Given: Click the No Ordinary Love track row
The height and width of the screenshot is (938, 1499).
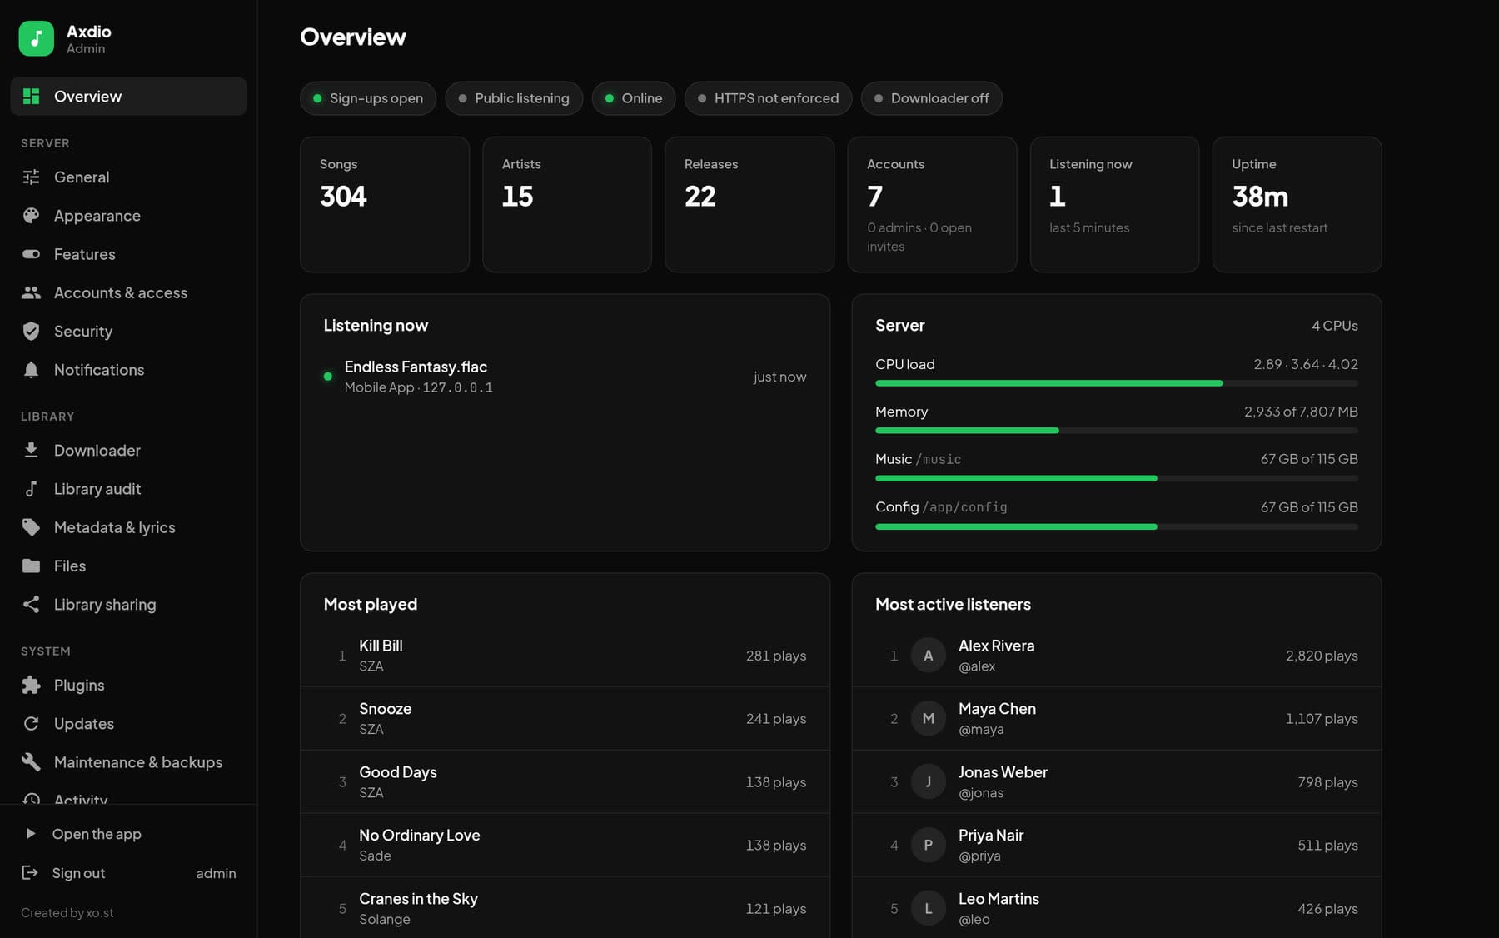Looking at the screenshot, I should [565, 845].
